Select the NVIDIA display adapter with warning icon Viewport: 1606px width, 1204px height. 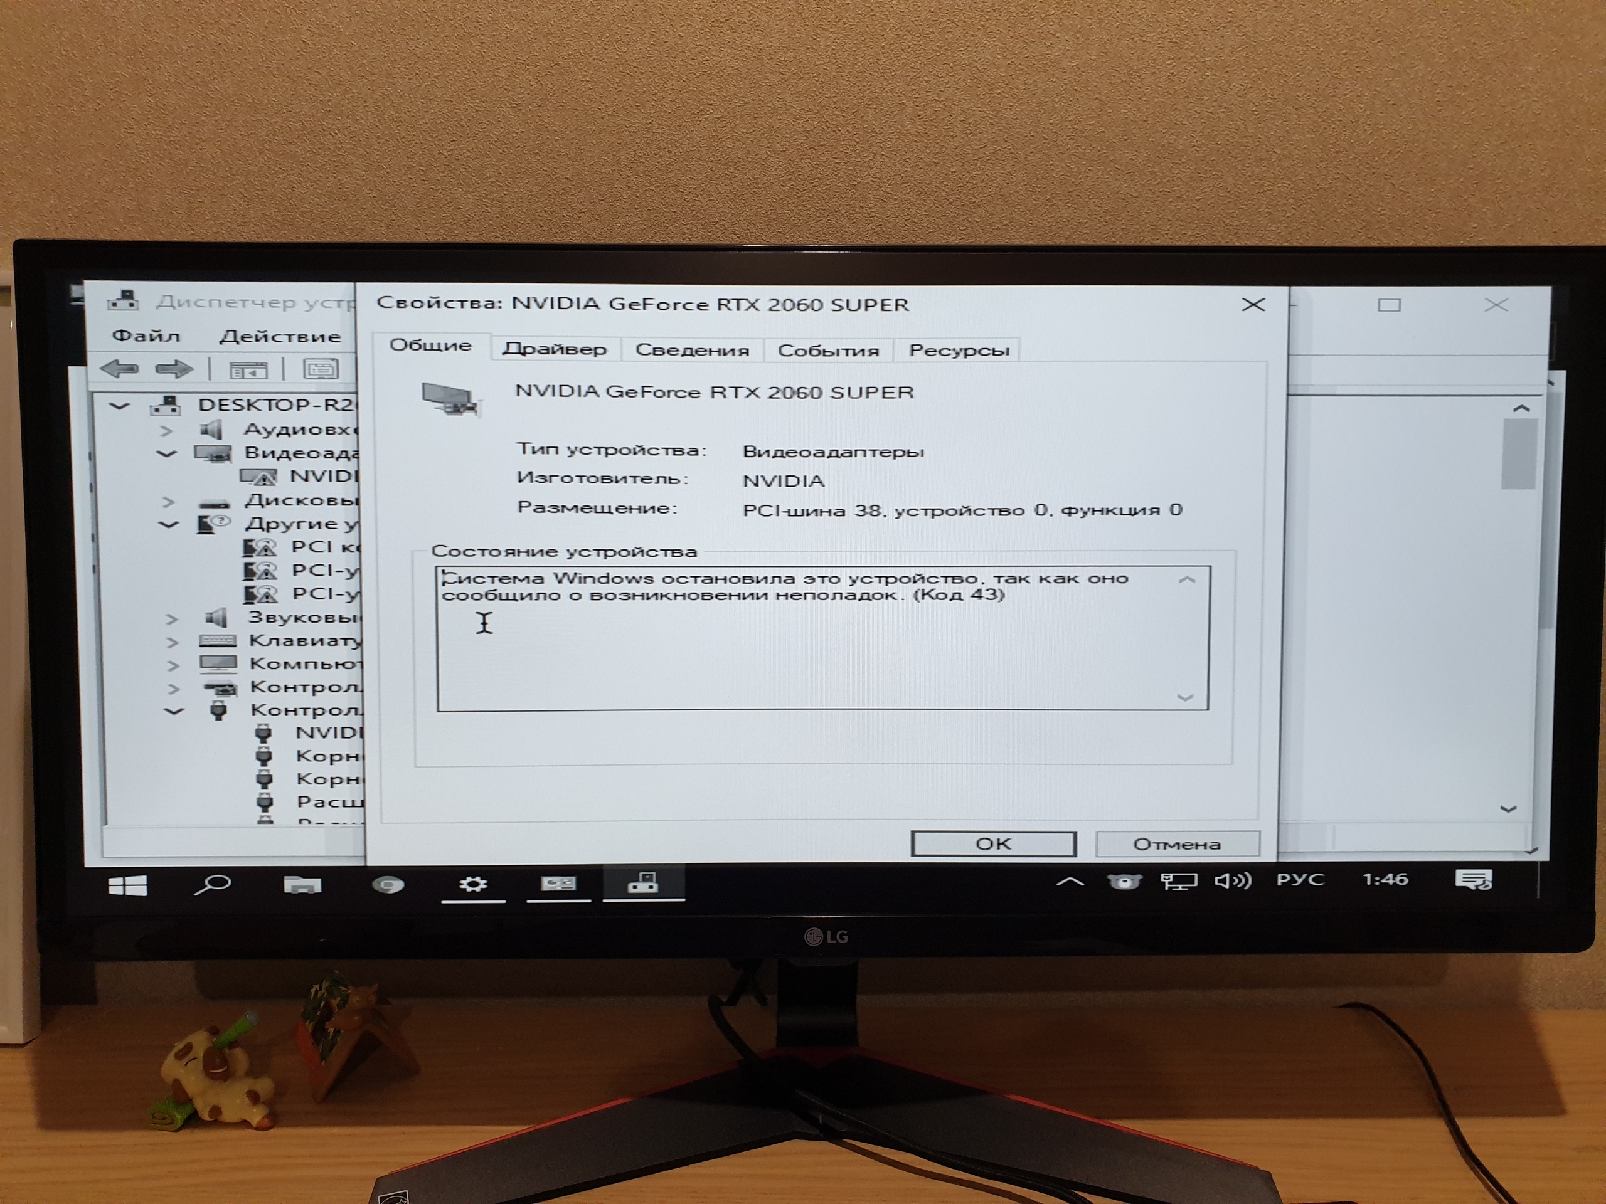pyautogui.click(x=322, y=476)
